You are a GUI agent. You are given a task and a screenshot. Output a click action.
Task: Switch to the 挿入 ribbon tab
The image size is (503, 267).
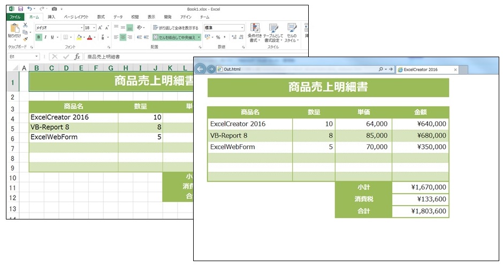coord(51,17)
